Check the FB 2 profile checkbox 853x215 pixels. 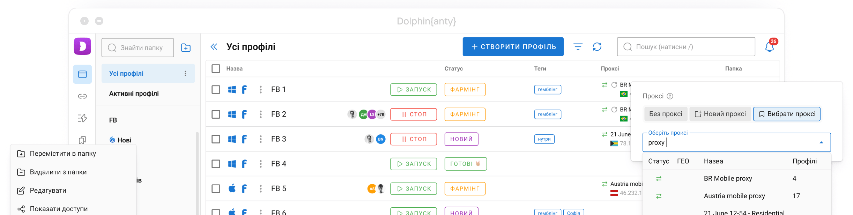click(216, 114)
